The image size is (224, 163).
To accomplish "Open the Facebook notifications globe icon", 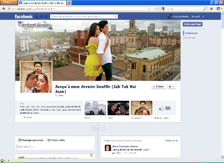I will 46,17.
